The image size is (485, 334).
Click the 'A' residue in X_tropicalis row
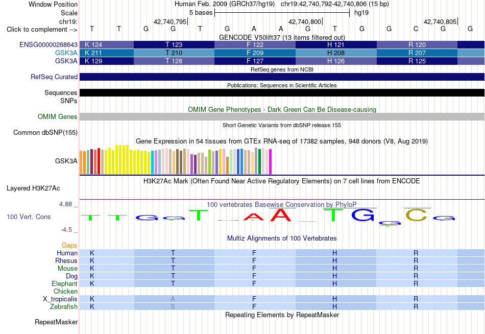point(173,299)
